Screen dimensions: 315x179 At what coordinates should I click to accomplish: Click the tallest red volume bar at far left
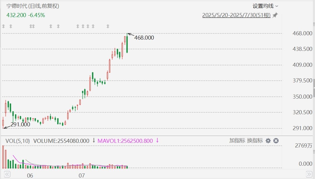[3, 157]
